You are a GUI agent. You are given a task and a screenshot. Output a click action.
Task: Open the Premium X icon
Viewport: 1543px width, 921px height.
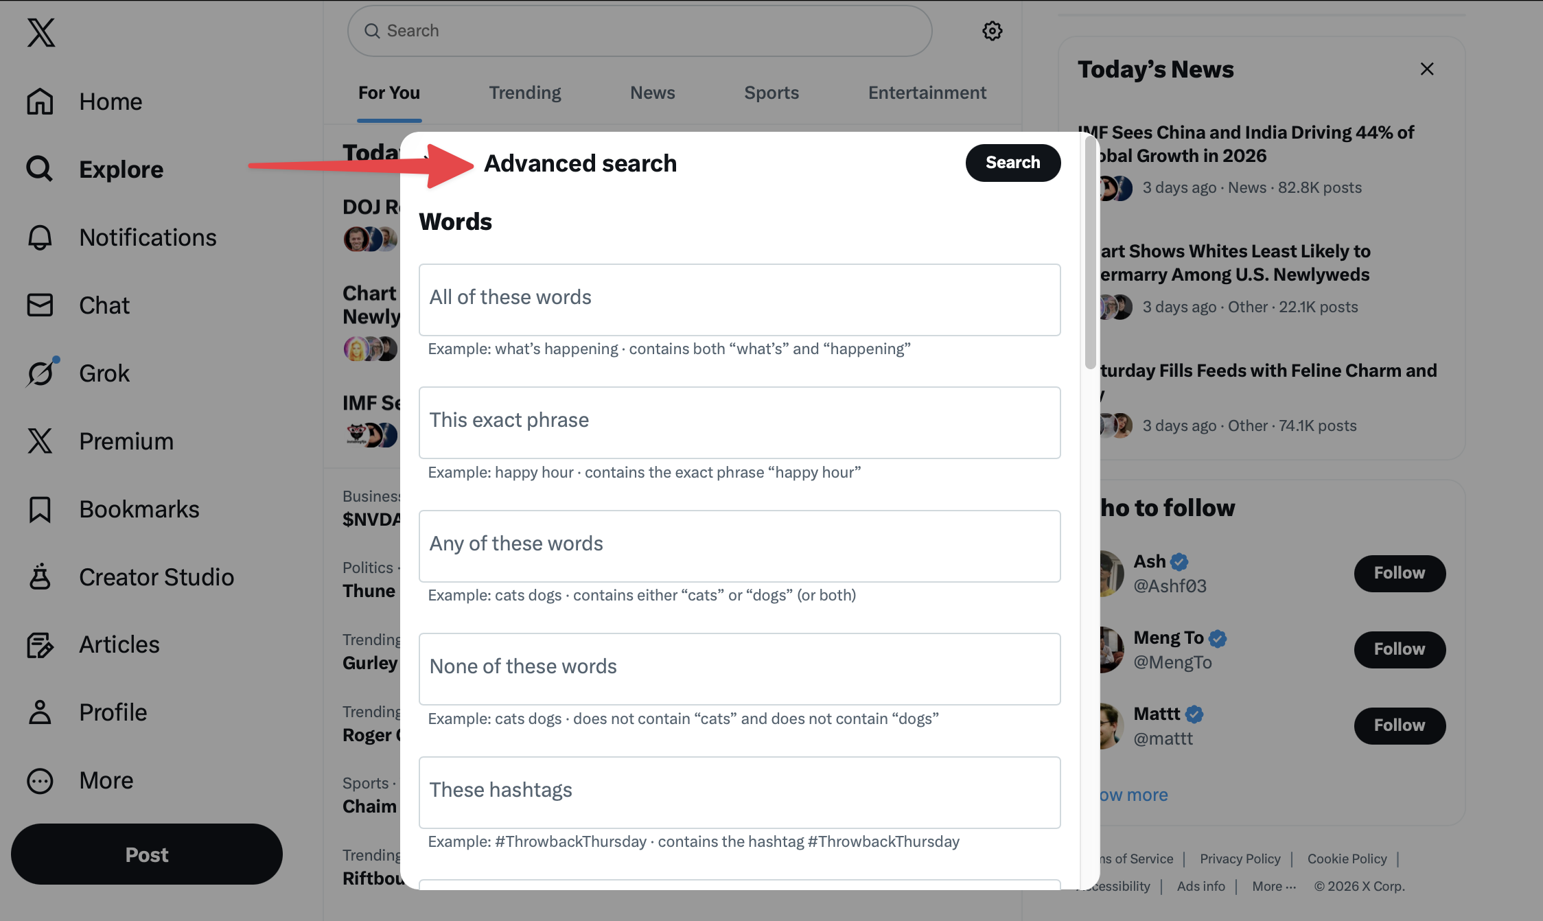point(39,441)
